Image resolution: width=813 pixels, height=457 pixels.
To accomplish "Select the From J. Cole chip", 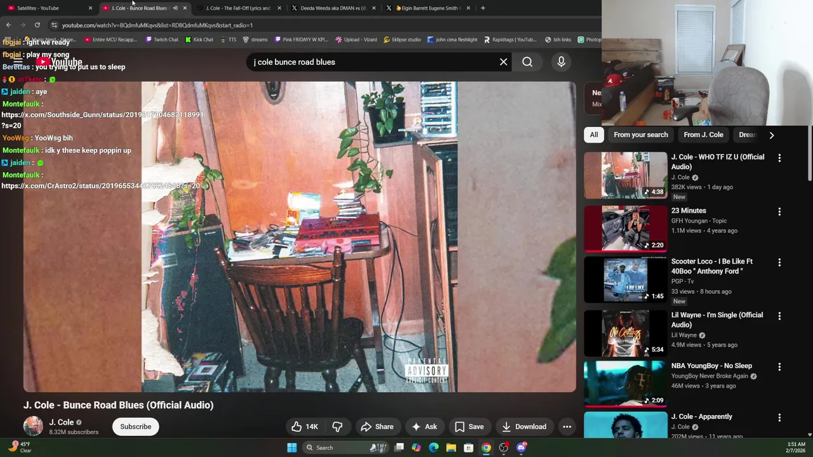I will point(703,135).
